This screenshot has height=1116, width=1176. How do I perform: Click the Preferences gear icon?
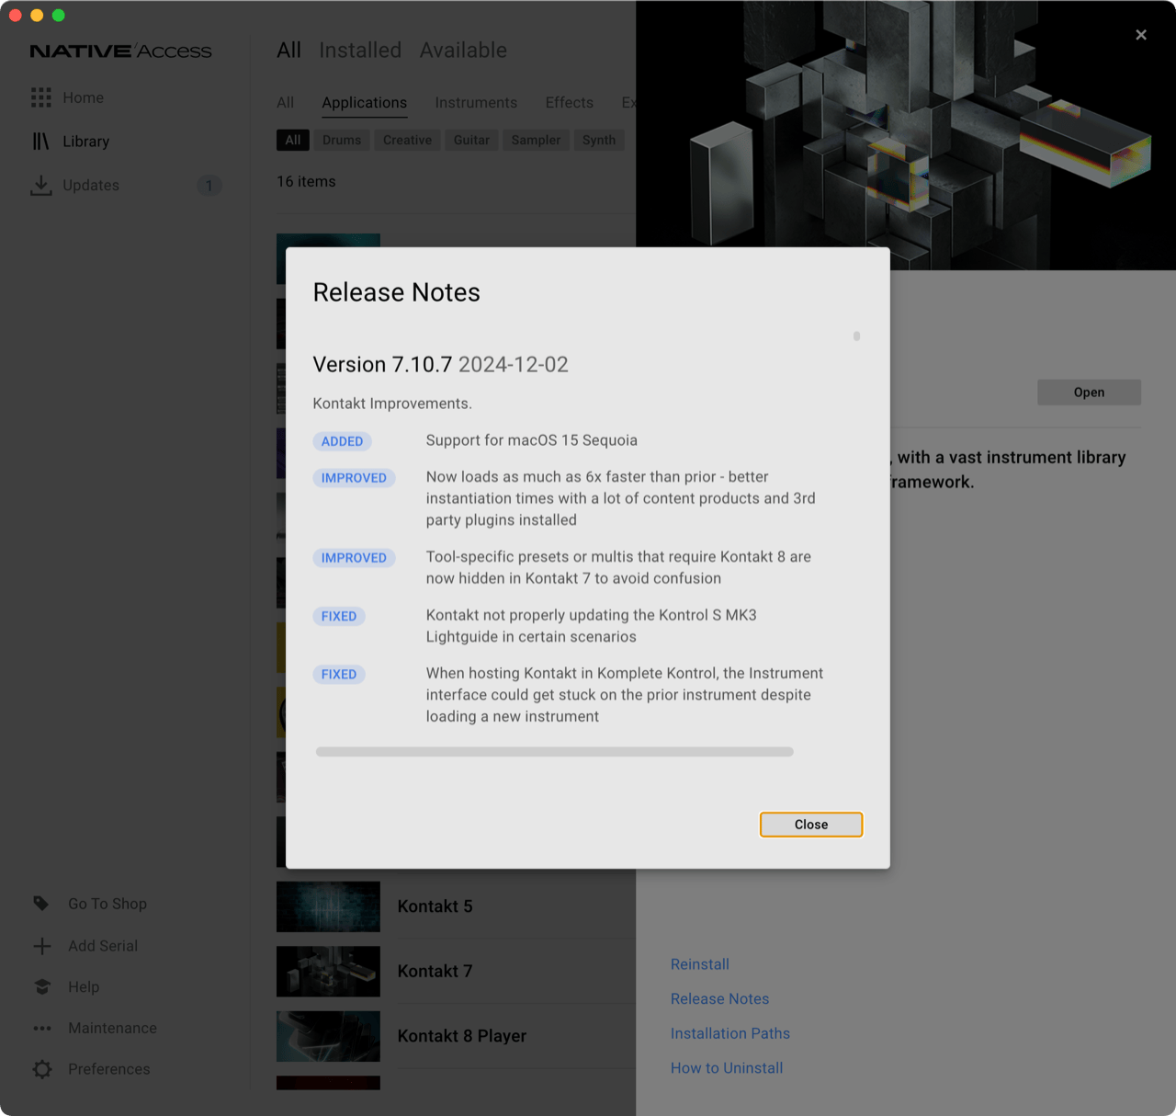(42, 1069)
